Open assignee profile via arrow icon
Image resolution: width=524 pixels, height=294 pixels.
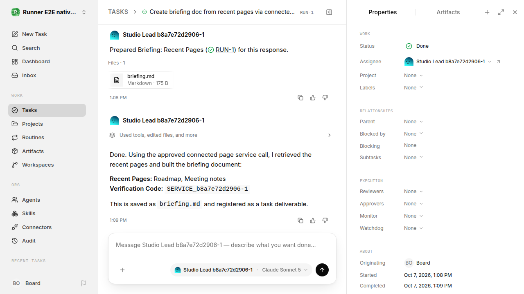click(499, 62)
